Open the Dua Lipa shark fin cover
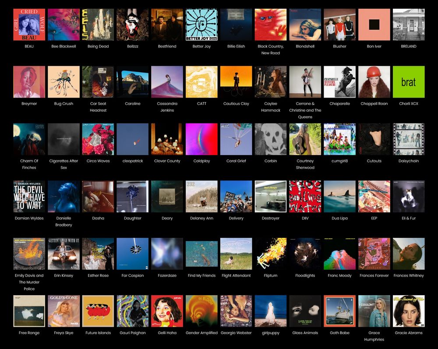 pos(340,196)
